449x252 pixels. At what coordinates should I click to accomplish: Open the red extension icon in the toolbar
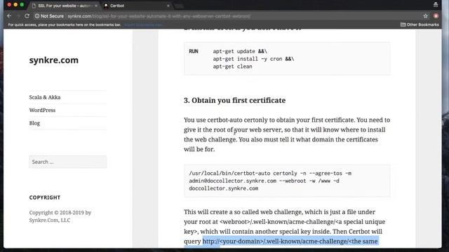436,16
